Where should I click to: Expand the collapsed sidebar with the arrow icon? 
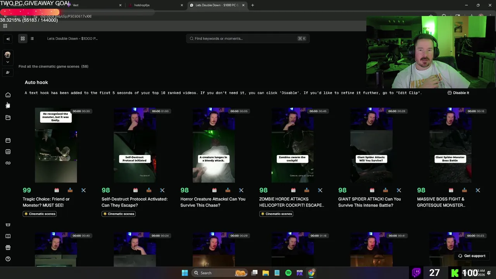(x=8, y=39)
